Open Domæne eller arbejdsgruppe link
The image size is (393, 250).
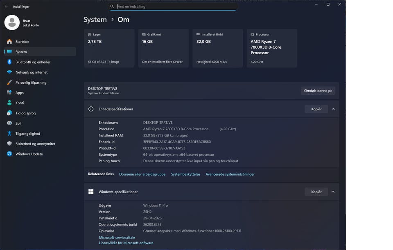[x=142, y=174]
